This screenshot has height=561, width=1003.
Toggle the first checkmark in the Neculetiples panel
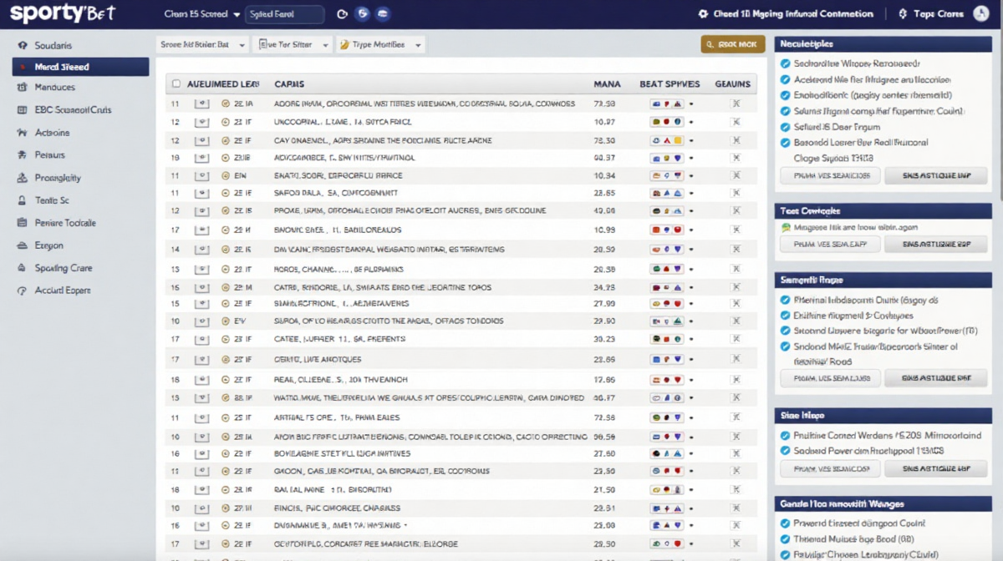[785, 63]
